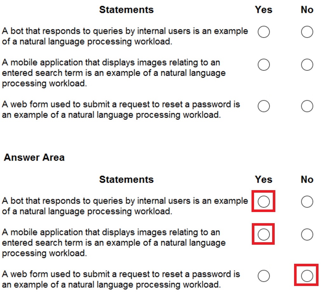Click the mobile application statement text in Answer Area
This screenshot has height=299, width=329.
coord(114,243)
